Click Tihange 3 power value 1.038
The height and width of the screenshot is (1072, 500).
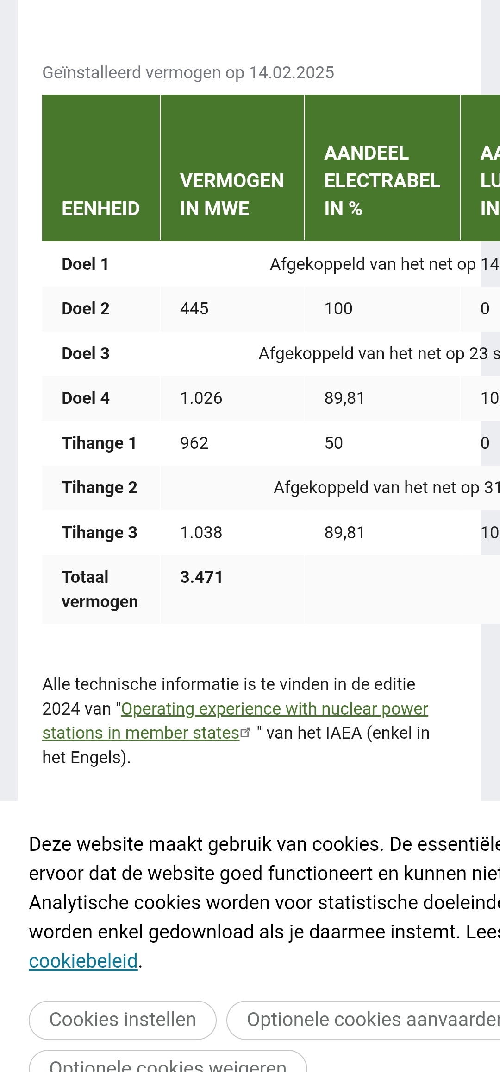point(201,533)
